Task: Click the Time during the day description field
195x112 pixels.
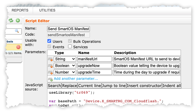Action: click(147, 72)
